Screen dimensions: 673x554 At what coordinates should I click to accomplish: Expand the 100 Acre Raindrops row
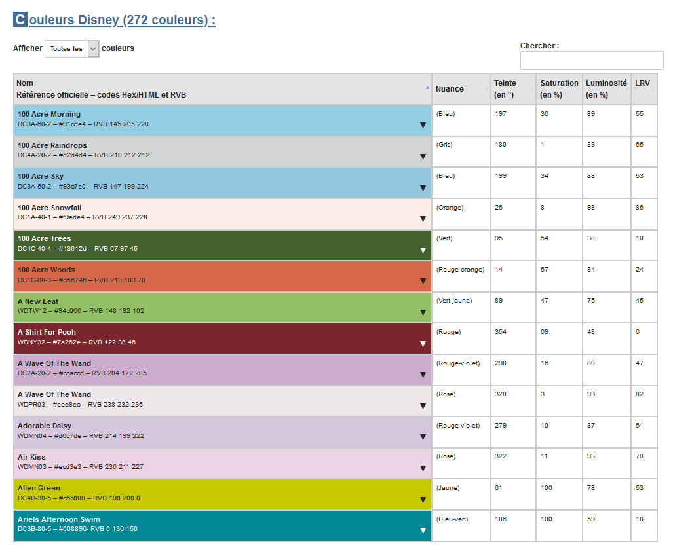[423, 156]
